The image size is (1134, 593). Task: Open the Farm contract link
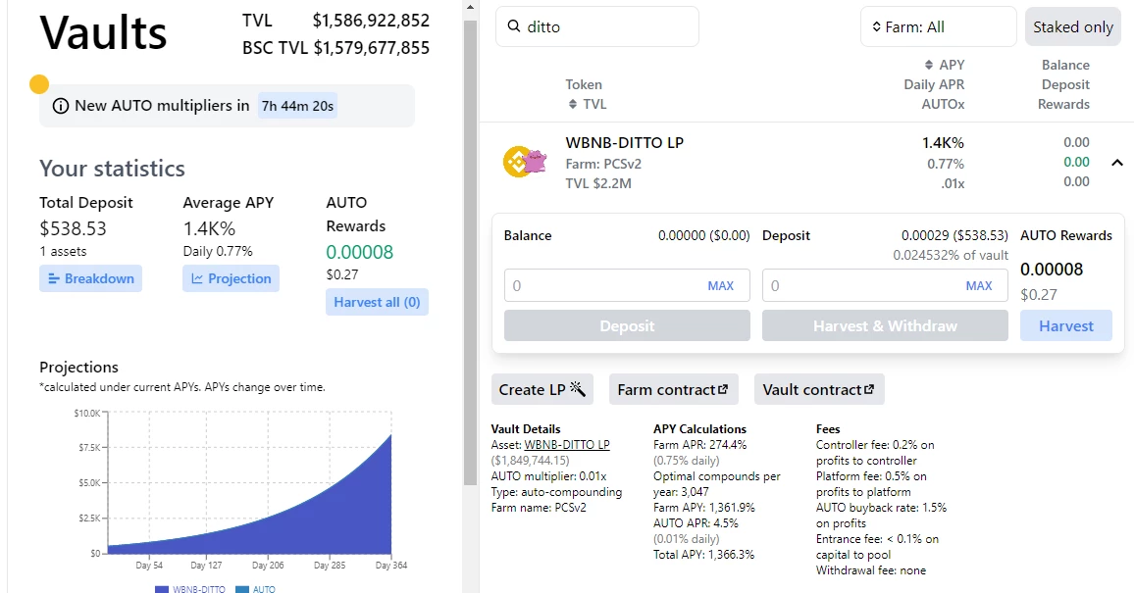pyautogui.click(x=673, y=389)
